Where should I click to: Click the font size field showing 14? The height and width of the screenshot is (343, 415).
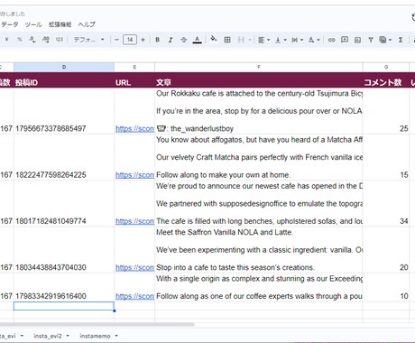click(x=130, y=40)
